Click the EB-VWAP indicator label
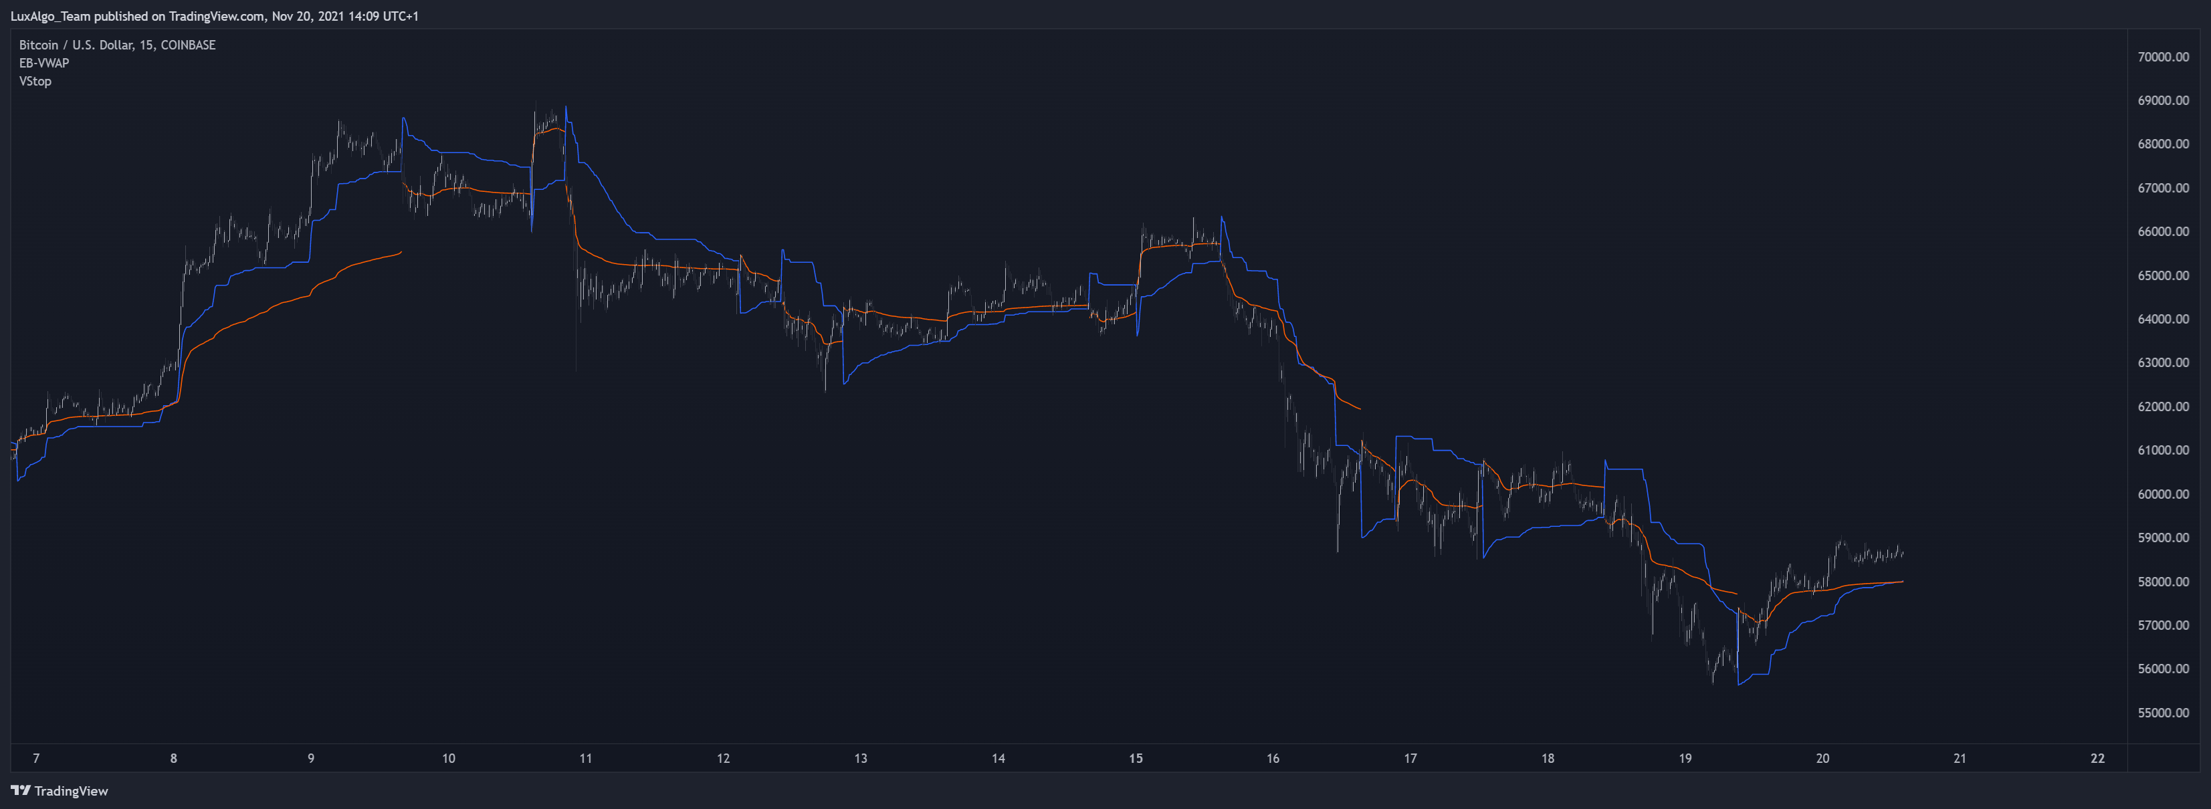The height and width of the screenshot is (809, 2211). (x=43, y=64)
